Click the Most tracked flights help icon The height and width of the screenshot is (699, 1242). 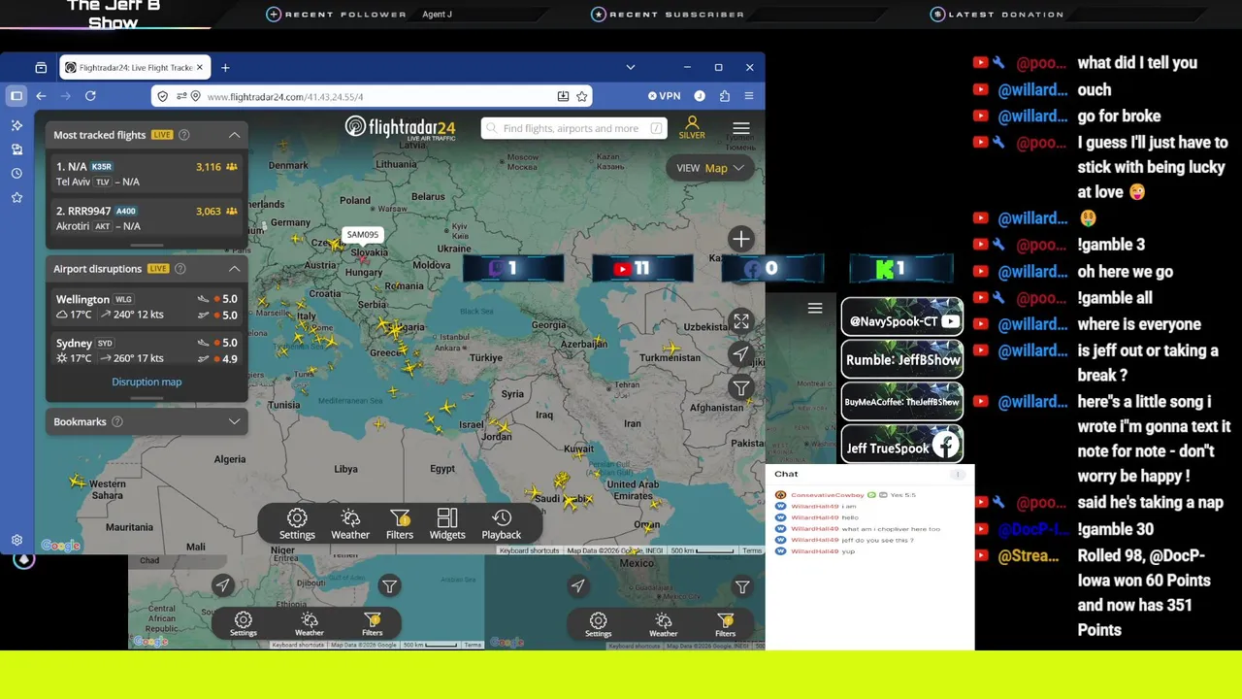(184, 135)
